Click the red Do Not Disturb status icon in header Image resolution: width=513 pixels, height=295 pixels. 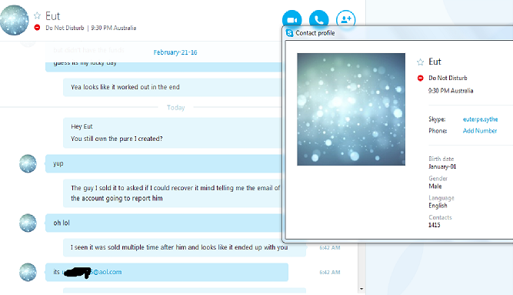click(37, 28)
